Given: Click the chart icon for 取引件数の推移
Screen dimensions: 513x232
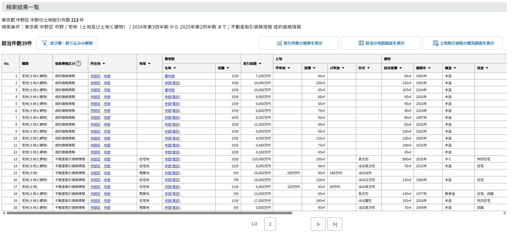Looking at the screenshot, I should [279, 43].
